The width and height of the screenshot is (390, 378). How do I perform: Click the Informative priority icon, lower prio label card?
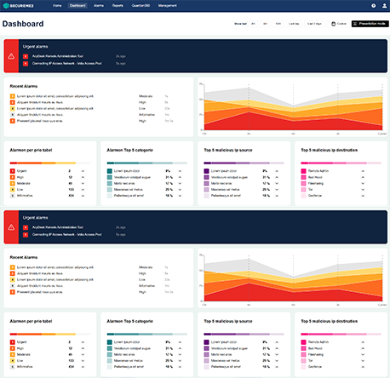[x=13, y=367]
